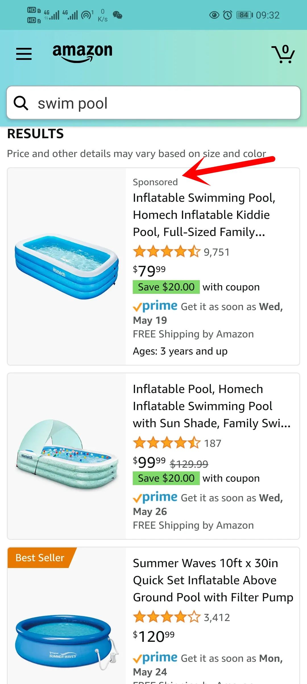The width and height of the screenshot is (307, 684).
Task: Clip the Save $20.00 coupon on $79.99 pool
Action: point(166,287)
